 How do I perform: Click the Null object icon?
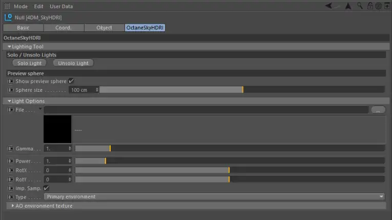click(8, 17)
